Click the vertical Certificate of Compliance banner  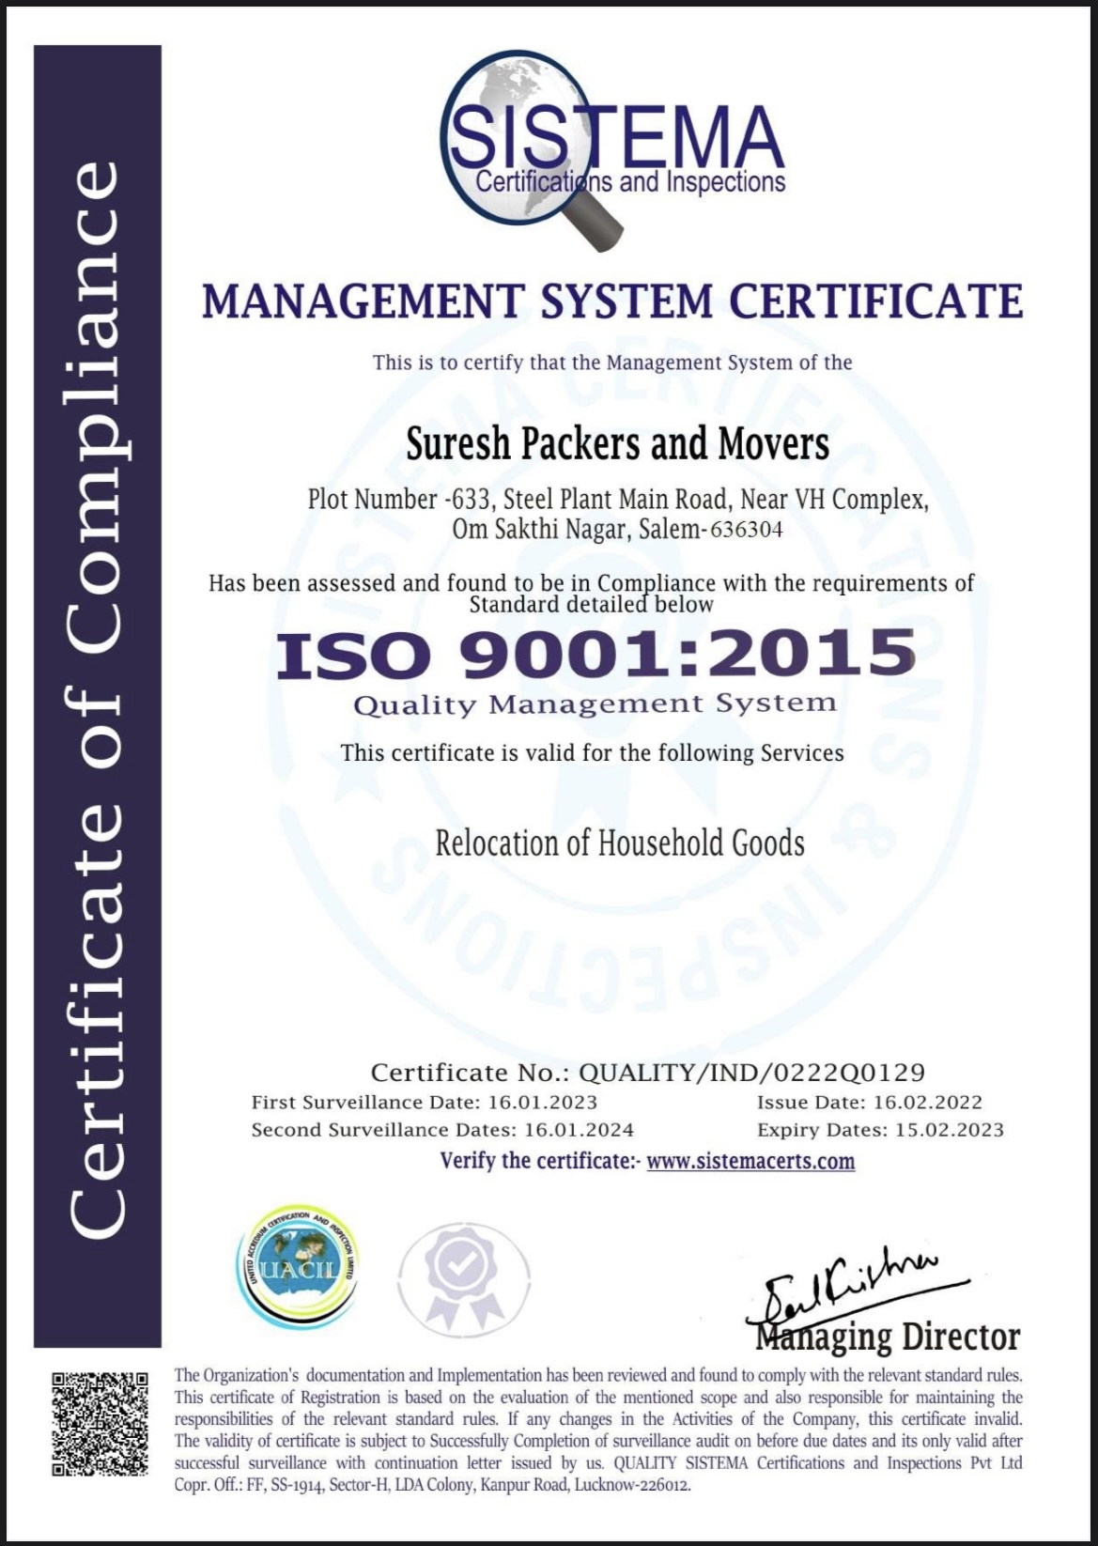point(97,695)
